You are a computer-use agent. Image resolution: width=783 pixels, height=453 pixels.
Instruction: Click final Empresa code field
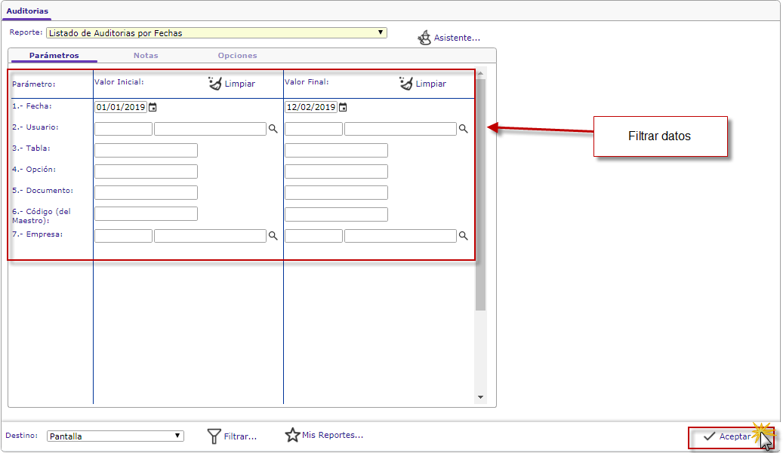click(x=313, y=236)
